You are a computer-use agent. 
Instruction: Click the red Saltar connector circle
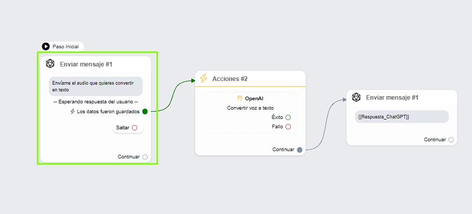pos(134,128)
